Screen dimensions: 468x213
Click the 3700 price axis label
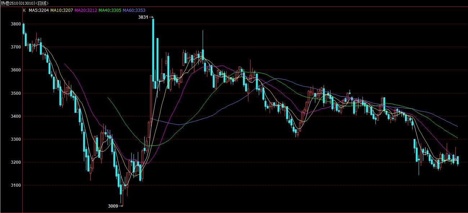click(x=16, y=47)
